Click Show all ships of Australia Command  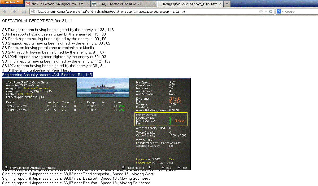point(33,168)
